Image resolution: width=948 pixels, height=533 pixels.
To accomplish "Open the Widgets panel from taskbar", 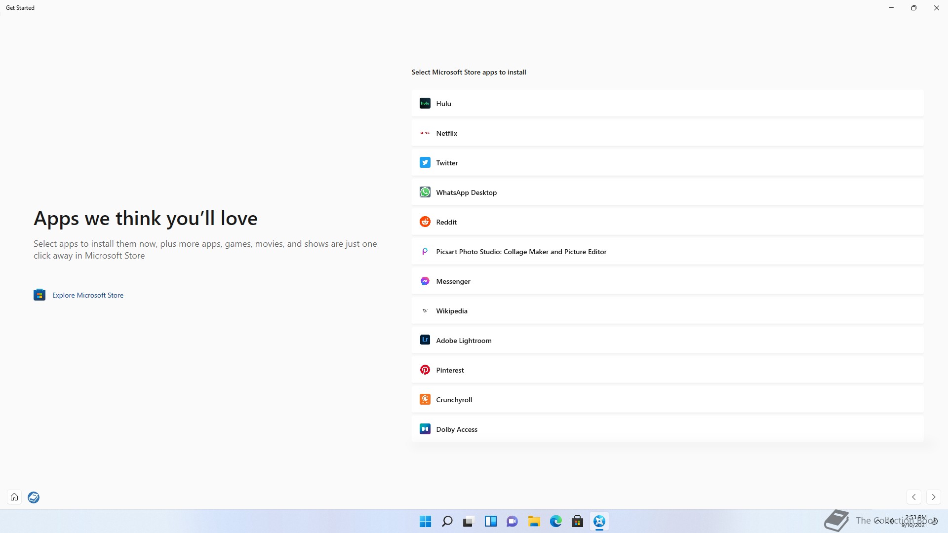I will click(490, 521).
